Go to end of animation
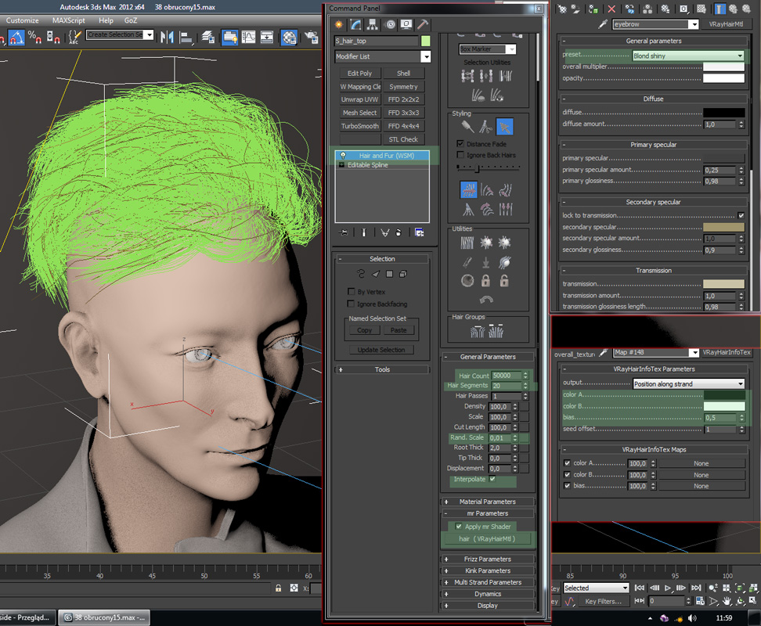The image size is (761, 626). coord(696,588)
